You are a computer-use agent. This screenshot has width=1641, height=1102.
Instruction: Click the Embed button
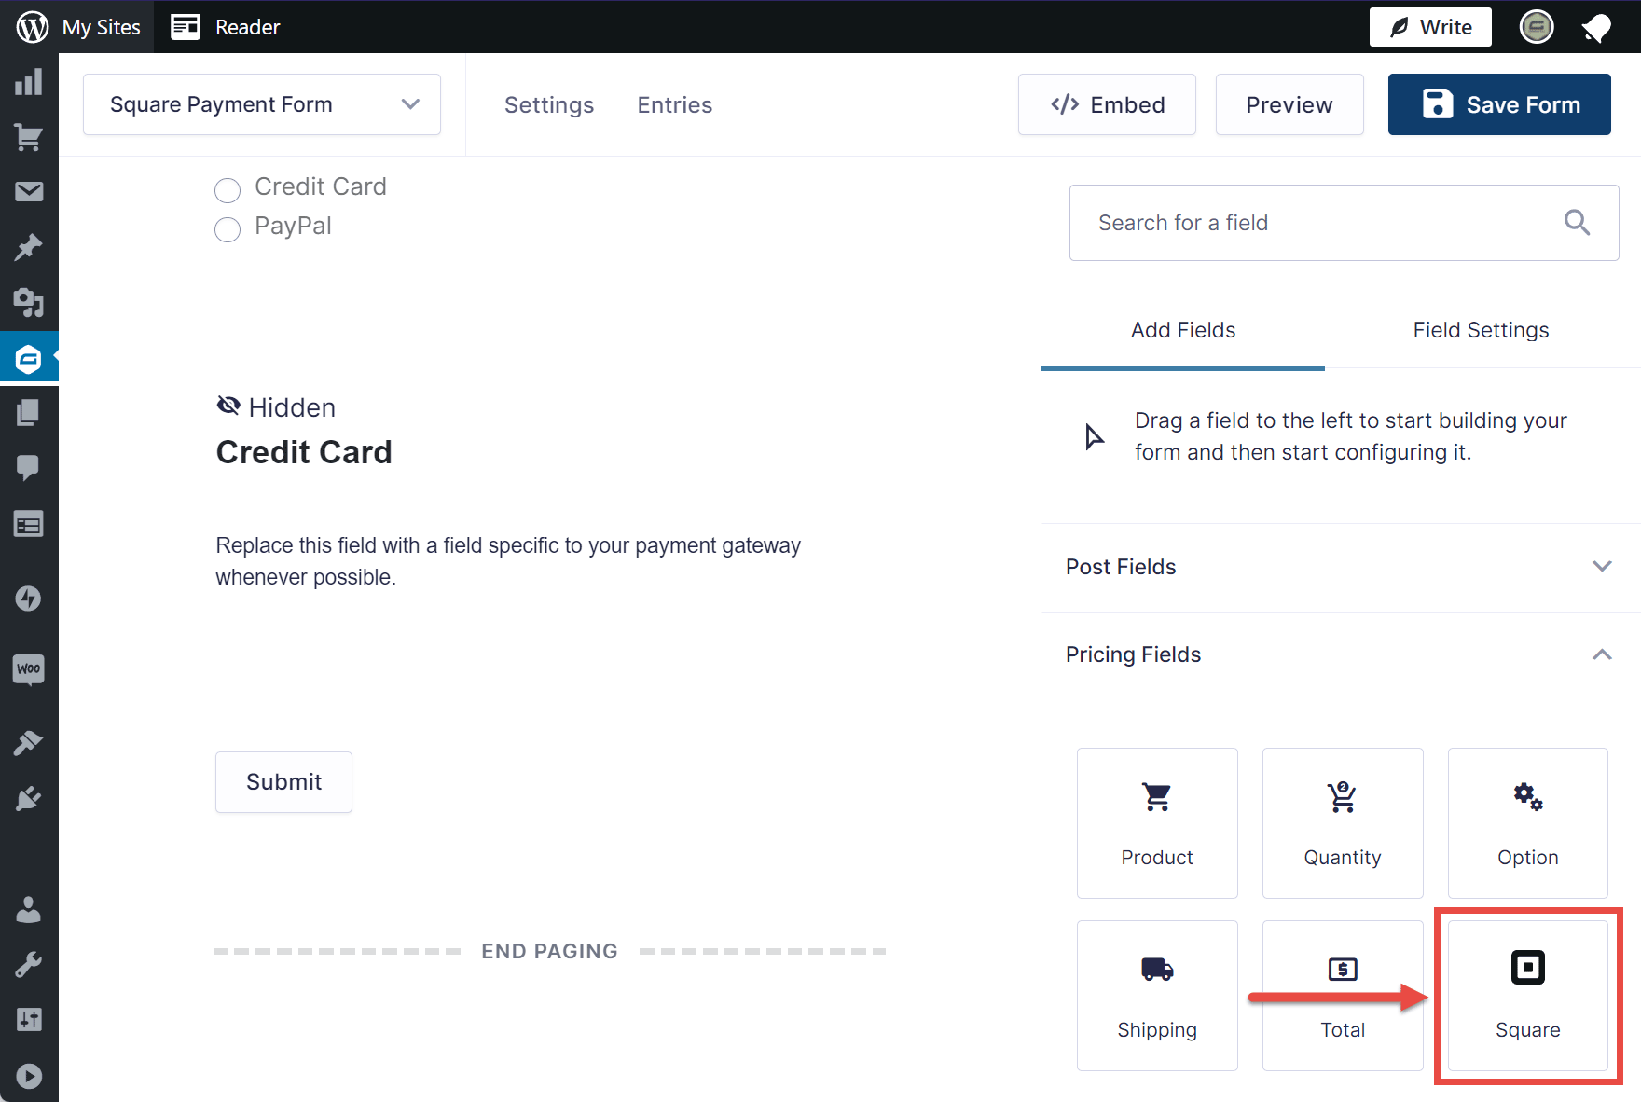(1107, 104)
